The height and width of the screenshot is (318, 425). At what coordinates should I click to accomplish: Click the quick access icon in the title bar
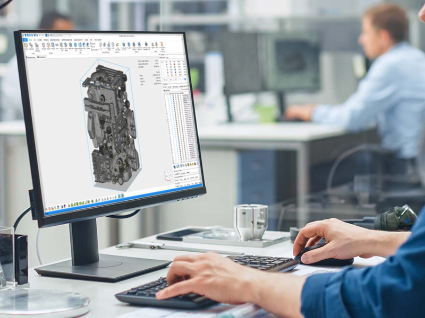click(x=24, y=35)
